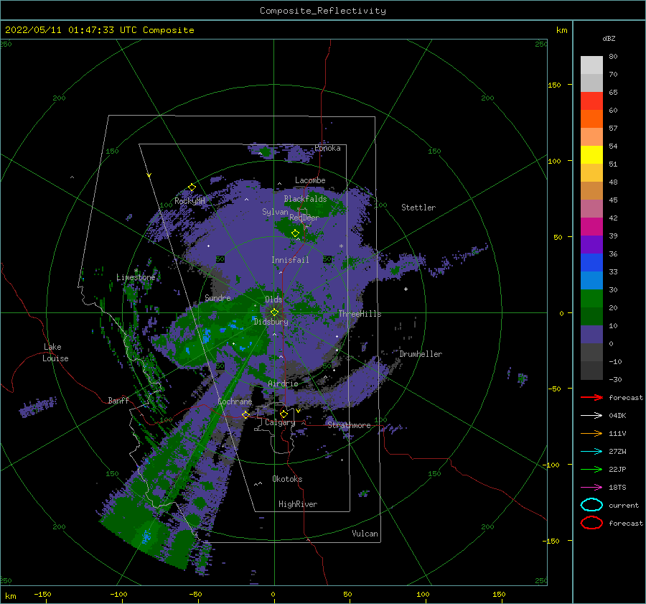Click the Stettler city label
This screenshot has height=604, width=646.
click(418, 208)
